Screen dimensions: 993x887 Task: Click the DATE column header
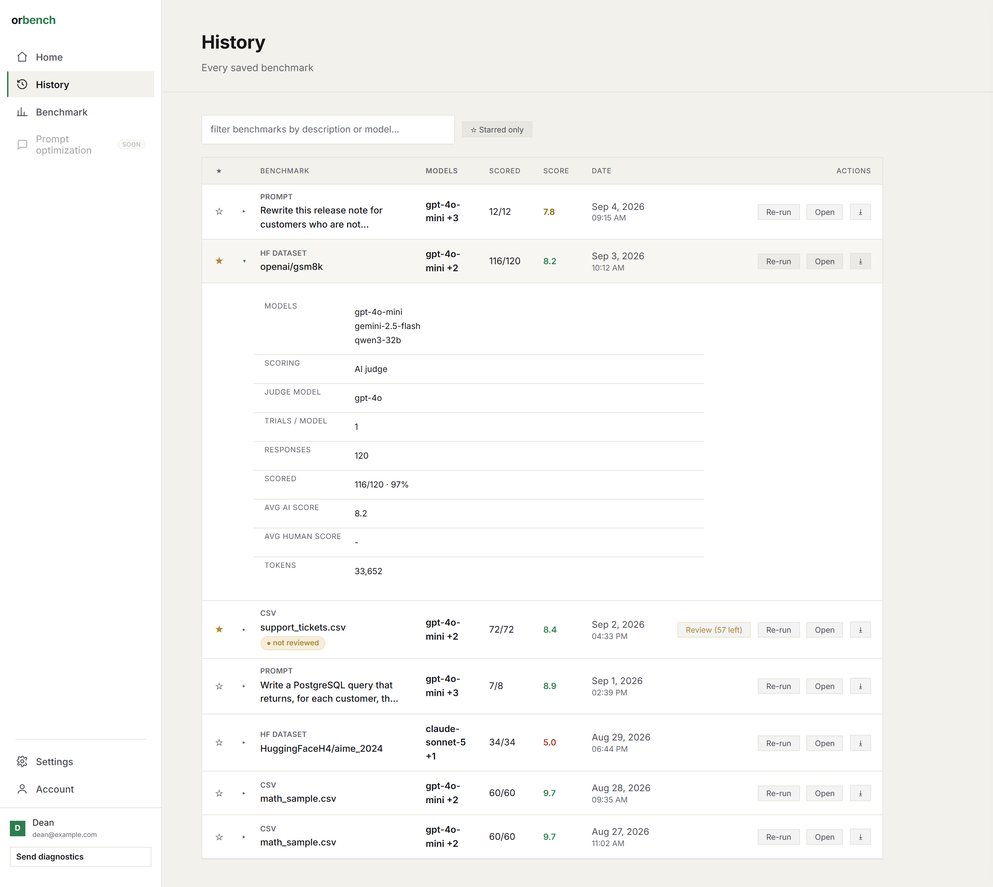(601, 171)
